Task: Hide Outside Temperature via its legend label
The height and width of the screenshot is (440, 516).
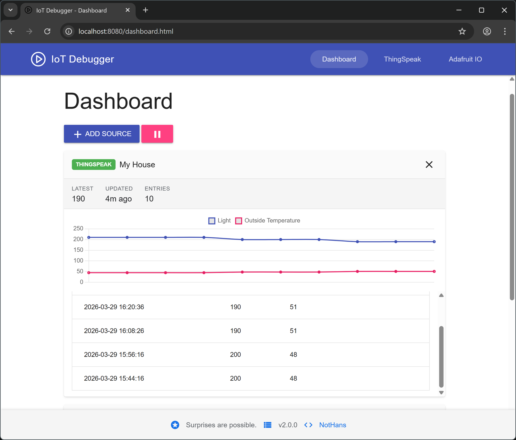Action: [272, 221]
